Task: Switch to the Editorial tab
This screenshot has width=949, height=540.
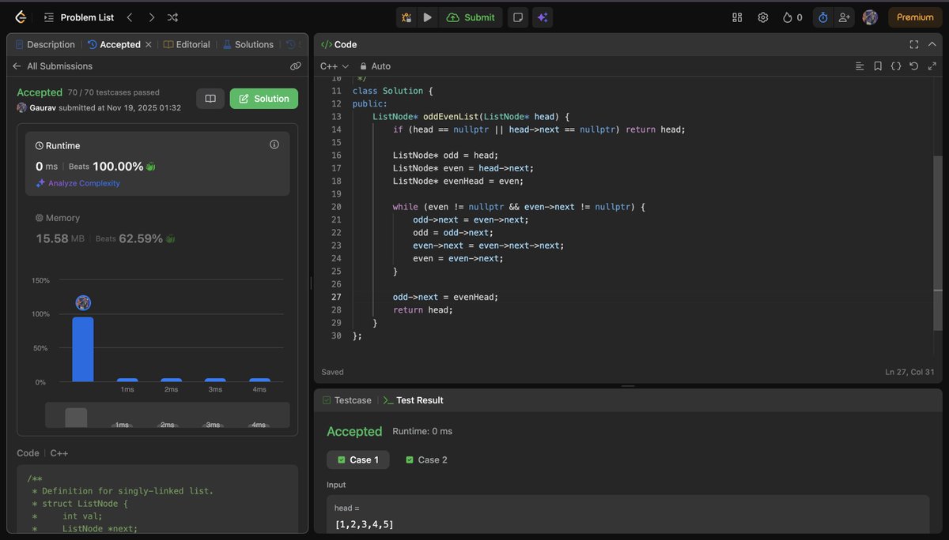Action: click(x=187, y=45)
